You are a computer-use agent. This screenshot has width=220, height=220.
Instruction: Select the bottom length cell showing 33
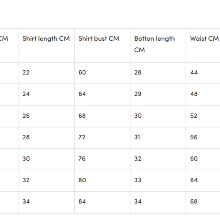(x=138, y=180)
